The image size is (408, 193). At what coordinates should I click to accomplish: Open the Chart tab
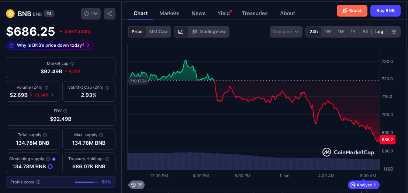[141, 13]
